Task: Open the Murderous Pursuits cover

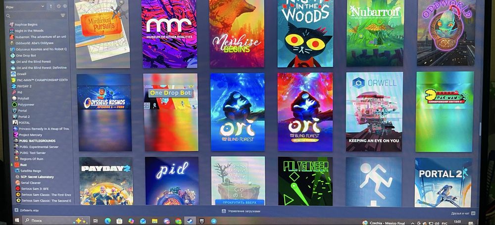Action: pyautogui.click(x=102, y=34)
